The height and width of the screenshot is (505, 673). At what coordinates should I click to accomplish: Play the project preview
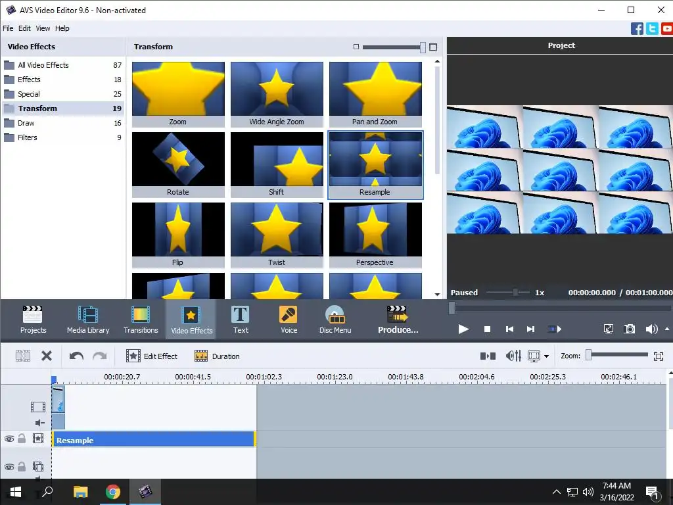tap(463, 329)
